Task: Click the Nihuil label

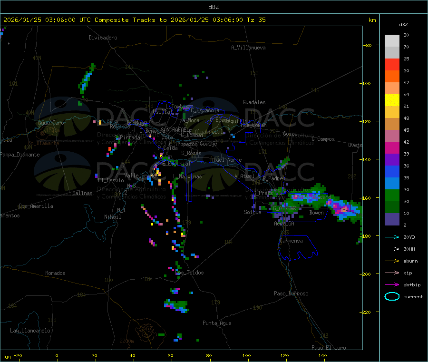Action: click(x=112, y=217)
